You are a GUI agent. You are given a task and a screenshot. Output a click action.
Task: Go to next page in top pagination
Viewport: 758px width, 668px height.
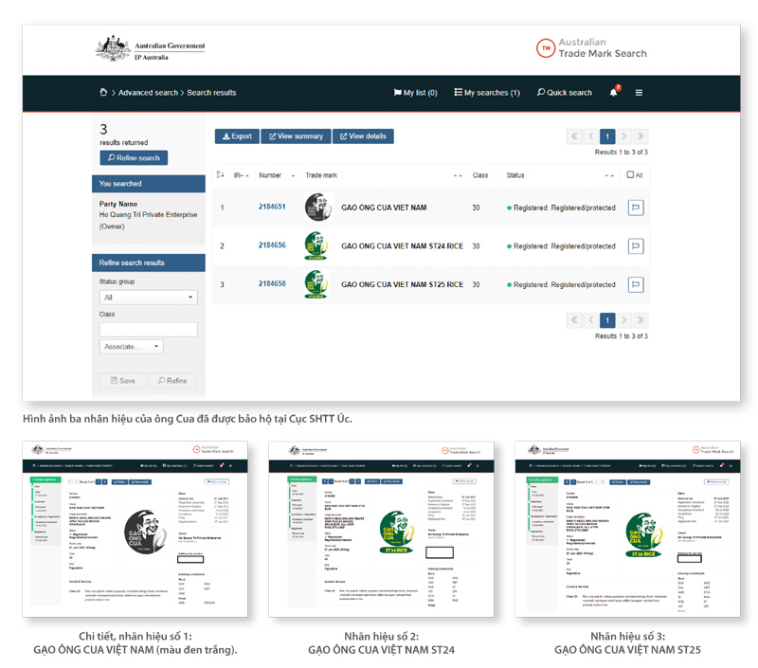click(624, 136)
